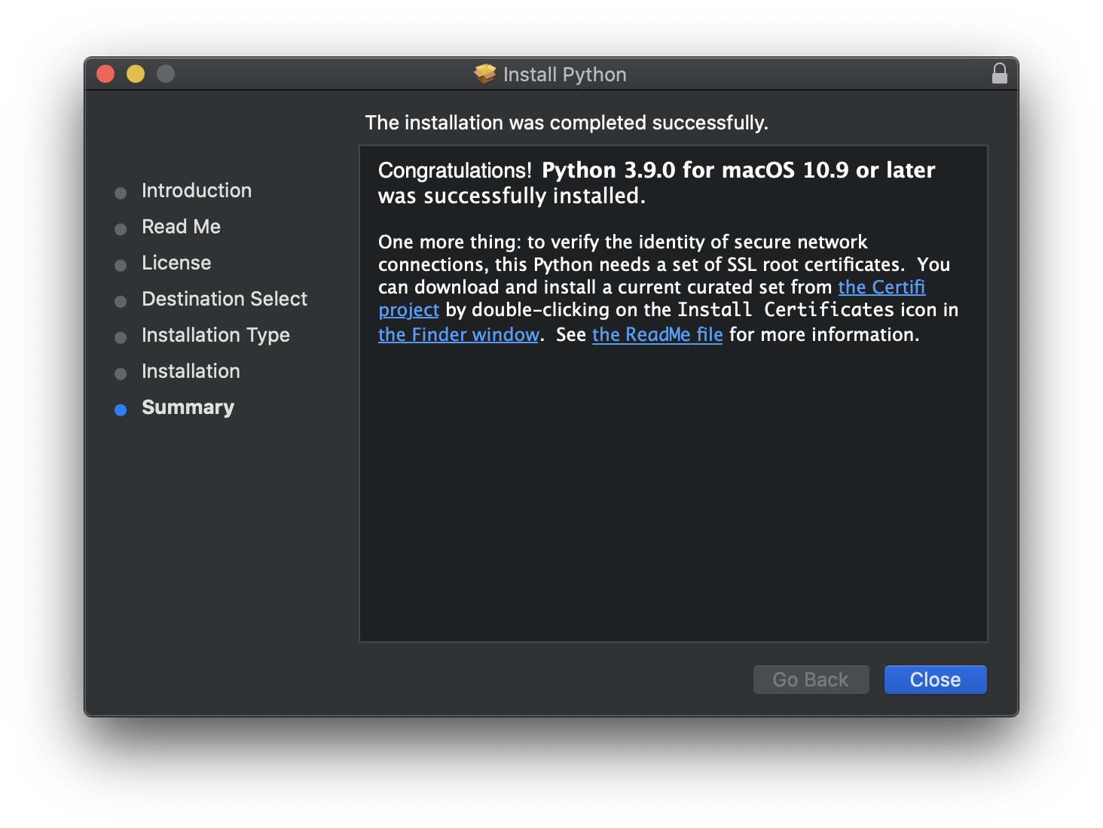Click the Installation step label
This screenshot has height=828, width=1103.
pyautogui.click(x=191, y=371)
